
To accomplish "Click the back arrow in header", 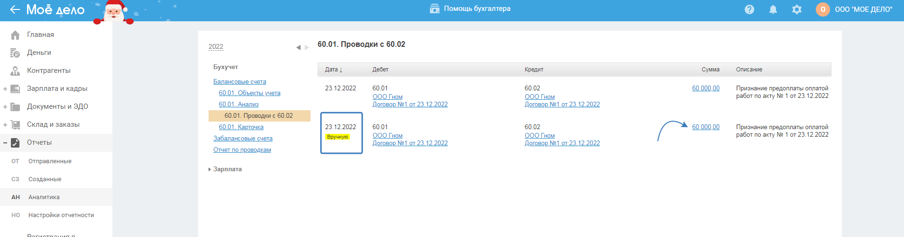I will [15, 9].
